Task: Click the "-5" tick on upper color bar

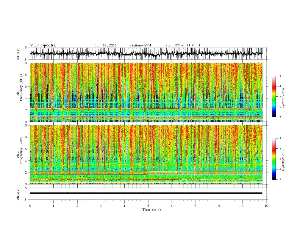Action: click(280, 97)
